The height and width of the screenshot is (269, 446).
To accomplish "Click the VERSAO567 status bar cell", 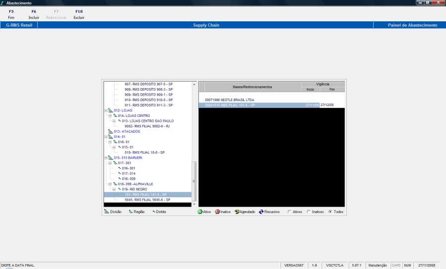I will (294, 266).
